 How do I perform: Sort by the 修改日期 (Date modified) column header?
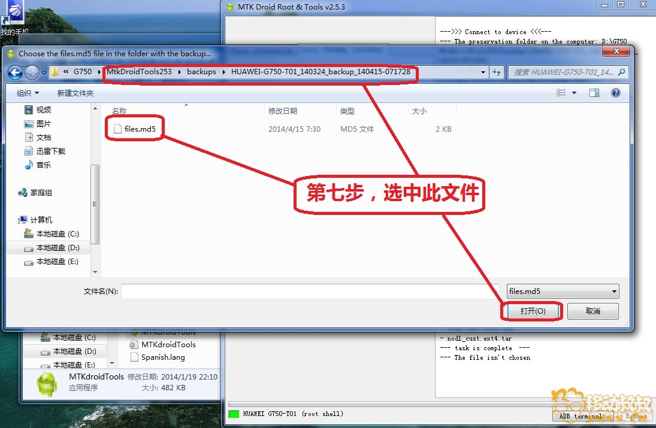[283, 111]
